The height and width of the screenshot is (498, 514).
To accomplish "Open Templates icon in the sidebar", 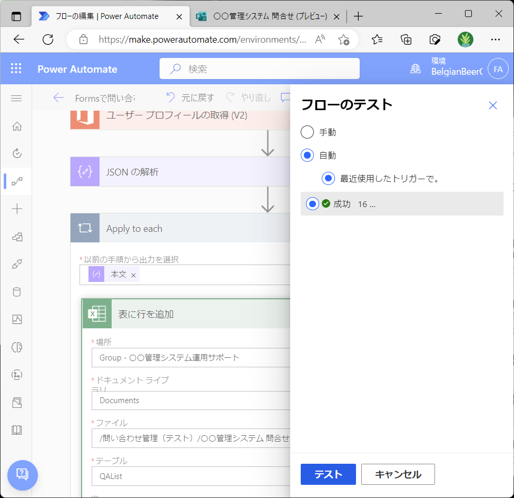I will [17, 237].
